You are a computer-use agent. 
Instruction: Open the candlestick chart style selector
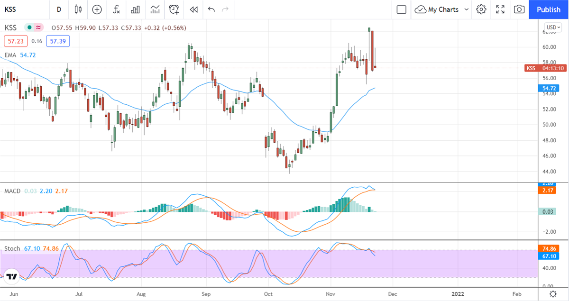coord(78,9)
